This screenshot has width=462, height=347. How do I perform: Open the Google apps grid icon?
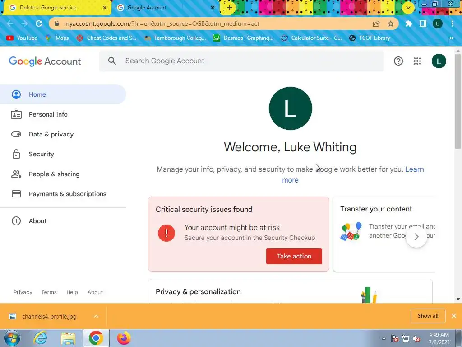click(417, 61)
